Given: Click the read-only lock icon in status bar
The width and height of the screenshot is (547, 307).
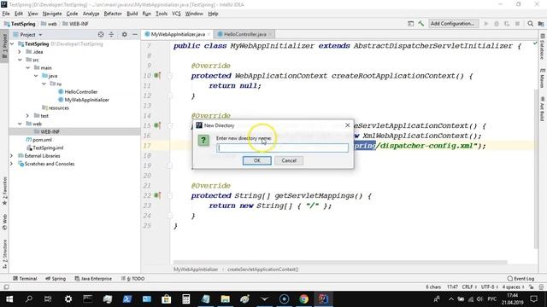Looking at the screenshot, I should [531, 287].
